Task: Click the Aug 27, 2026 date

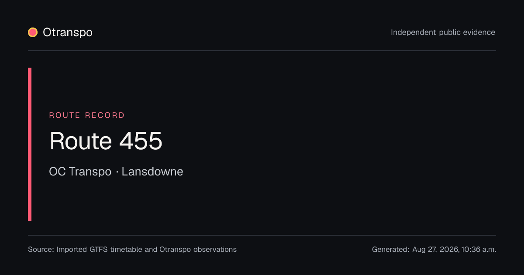Action: point(435,250)
